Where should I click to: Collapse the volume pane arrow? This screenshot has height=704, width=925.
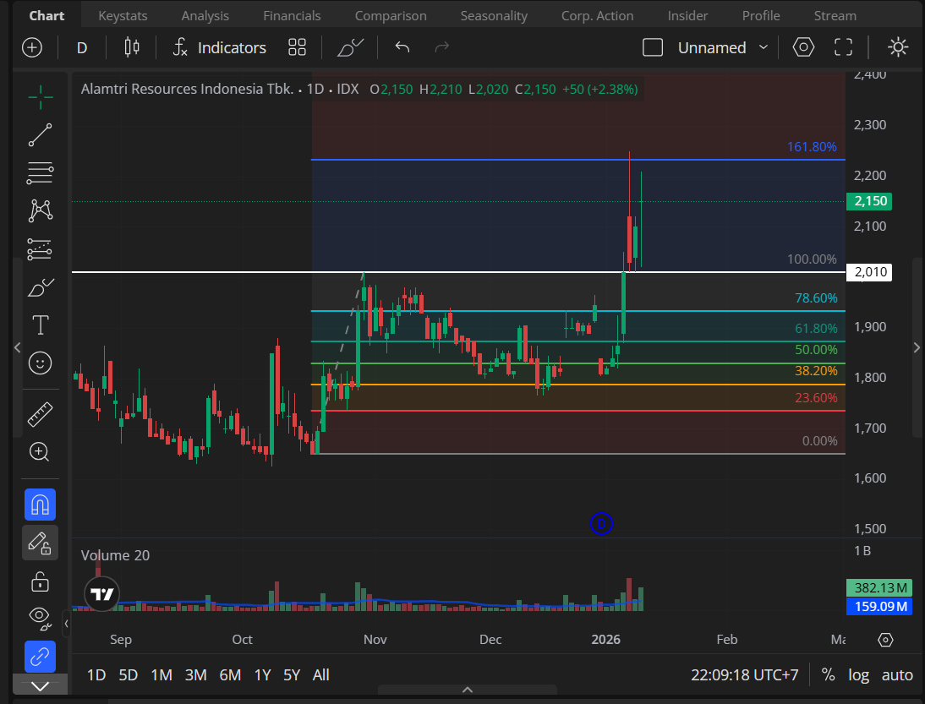(66, 623)
